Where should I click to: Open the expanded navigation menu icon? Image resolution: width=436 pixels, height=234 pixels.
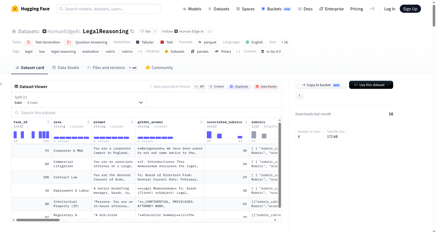click(x=372, y=9)
